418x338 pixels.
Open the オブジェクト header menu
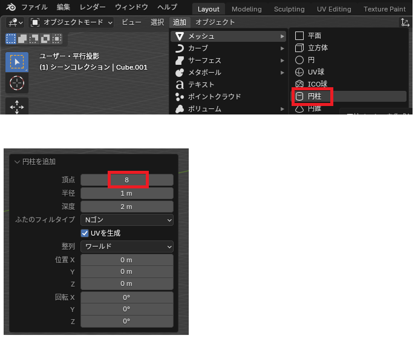tap(215, 22)
